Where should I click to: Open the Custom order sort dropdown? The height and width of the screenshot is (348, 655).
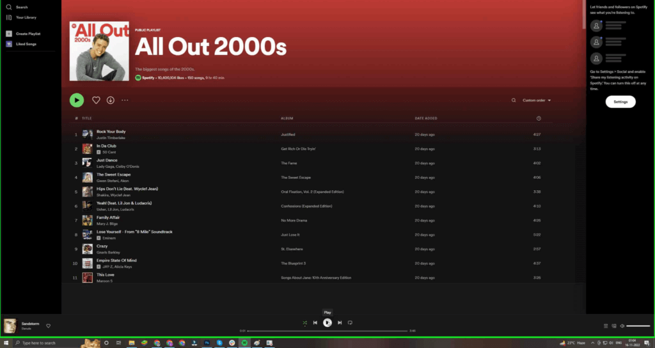[x=537, y=100]
